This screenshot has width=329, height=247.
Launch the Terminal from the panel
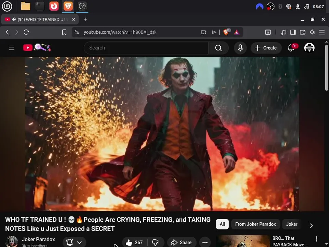point(40,6)
